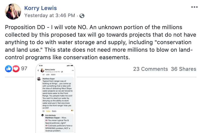201x133 pixels.
Task: Click Matthew Soper's avatar in the comment
Action: tap(39, 79)
